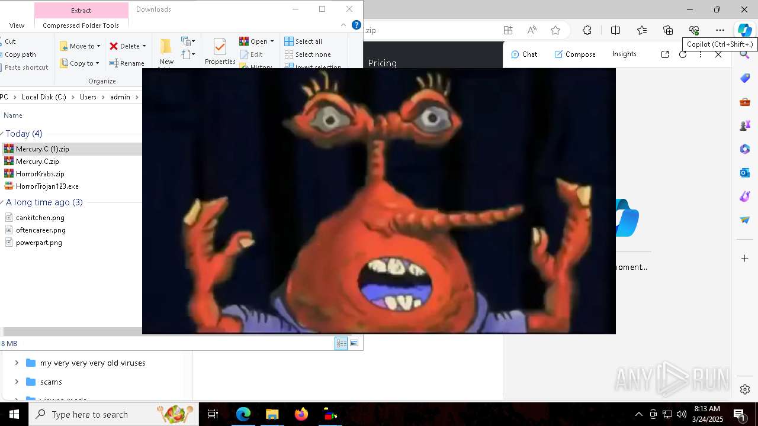758x426 pixels.
Task: Click Select all in Explorer ribbon
Action: [303, 41]
